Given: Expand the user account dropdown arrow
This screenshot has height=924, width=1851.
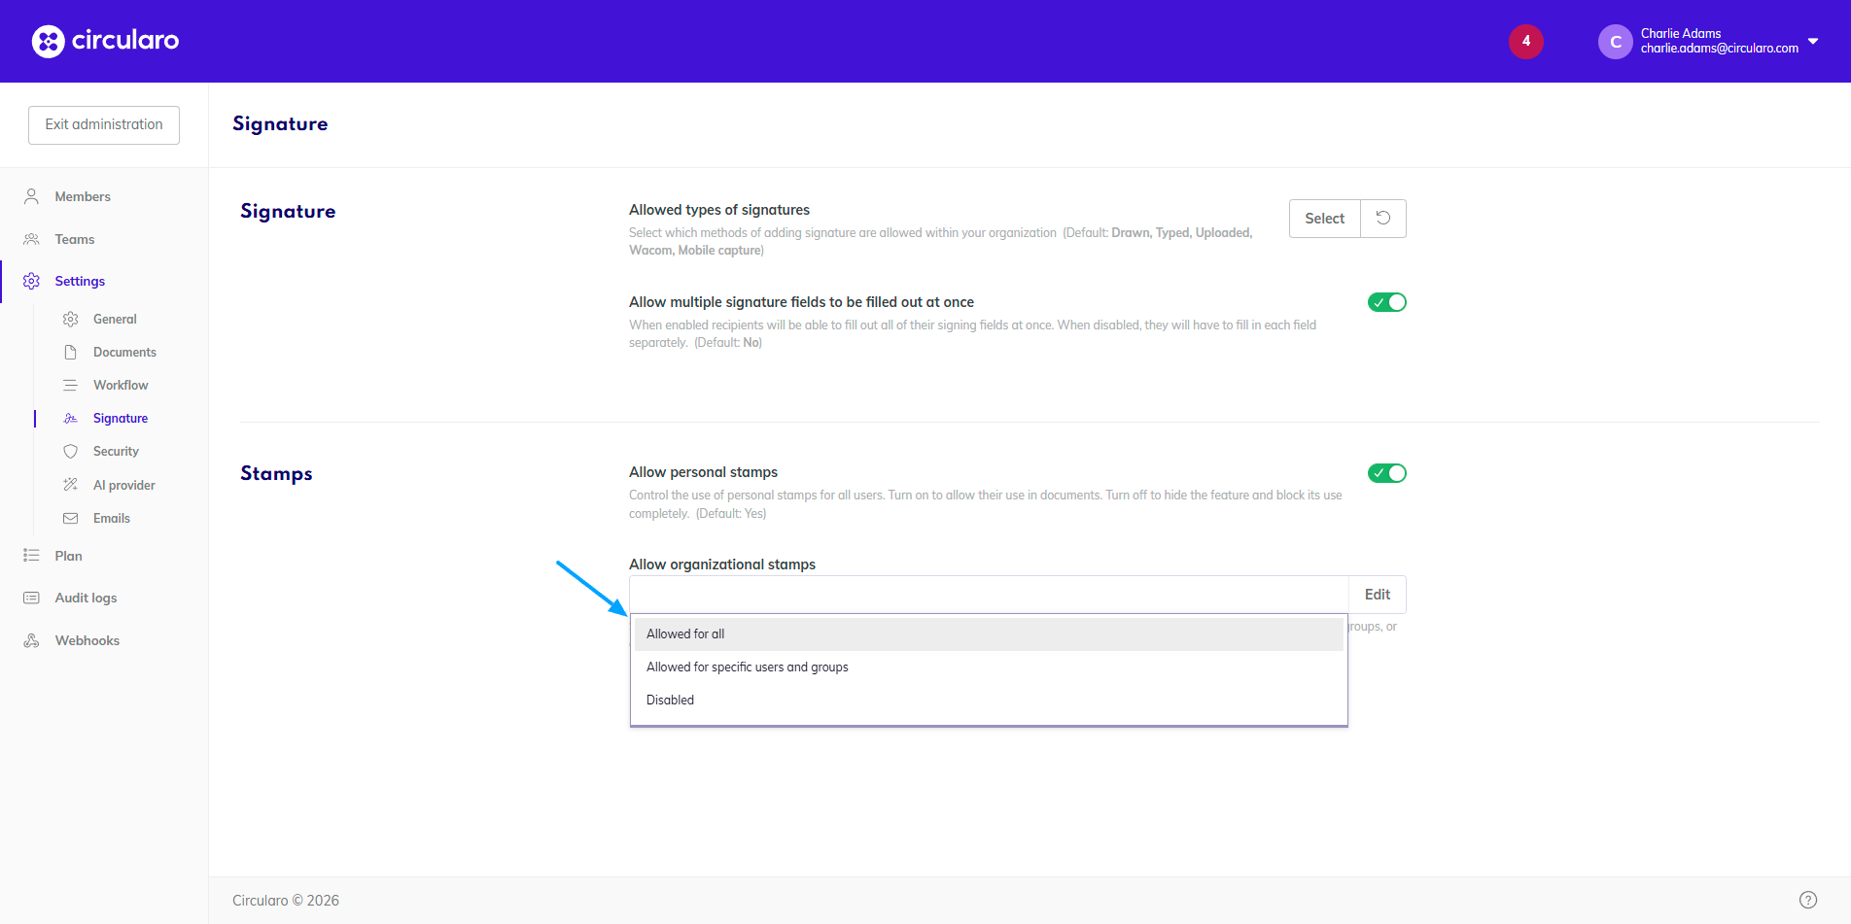Looking at the screenshot, I should click(1813, 41).
